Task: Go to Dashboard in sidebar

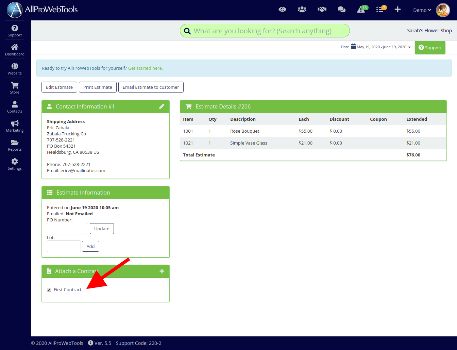Action: 15,50
